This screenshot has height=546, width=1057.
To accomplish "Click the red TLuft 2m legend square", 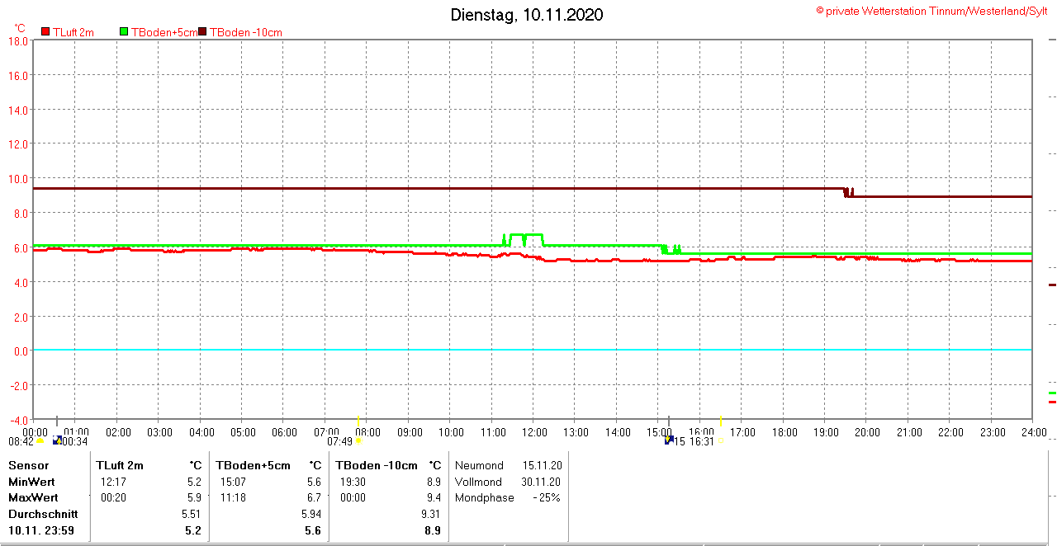I will tap(45, 32).
